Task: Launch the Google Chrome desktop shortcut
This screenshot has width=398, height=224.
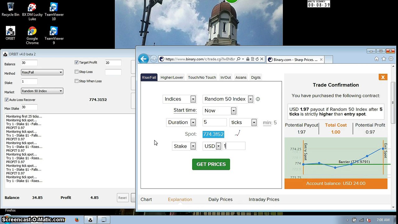Action: point(32,35)
